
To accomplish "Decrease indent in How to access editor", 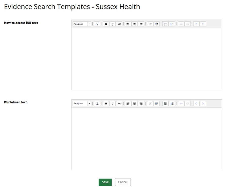I will pos(150,24).
